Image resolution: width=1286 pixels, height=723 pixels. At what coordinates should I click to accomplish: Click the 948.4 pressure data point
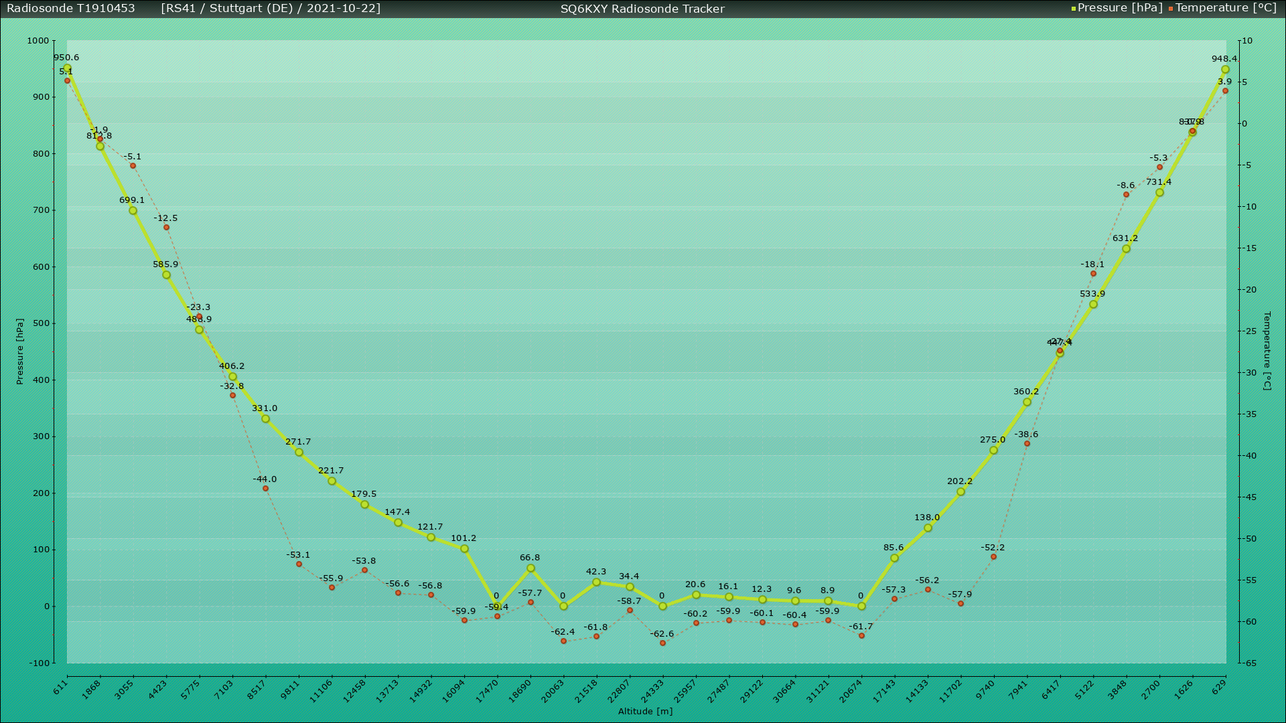(1225, 70)
